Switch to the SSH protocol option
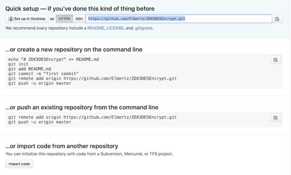The image size is (291, 175). point(79,19)
